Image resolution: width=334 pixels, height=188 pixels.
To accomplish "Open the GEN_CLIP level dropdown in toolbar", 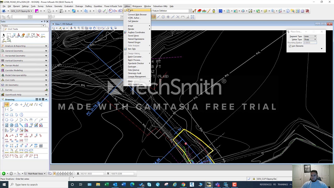I will pos(22,11).
